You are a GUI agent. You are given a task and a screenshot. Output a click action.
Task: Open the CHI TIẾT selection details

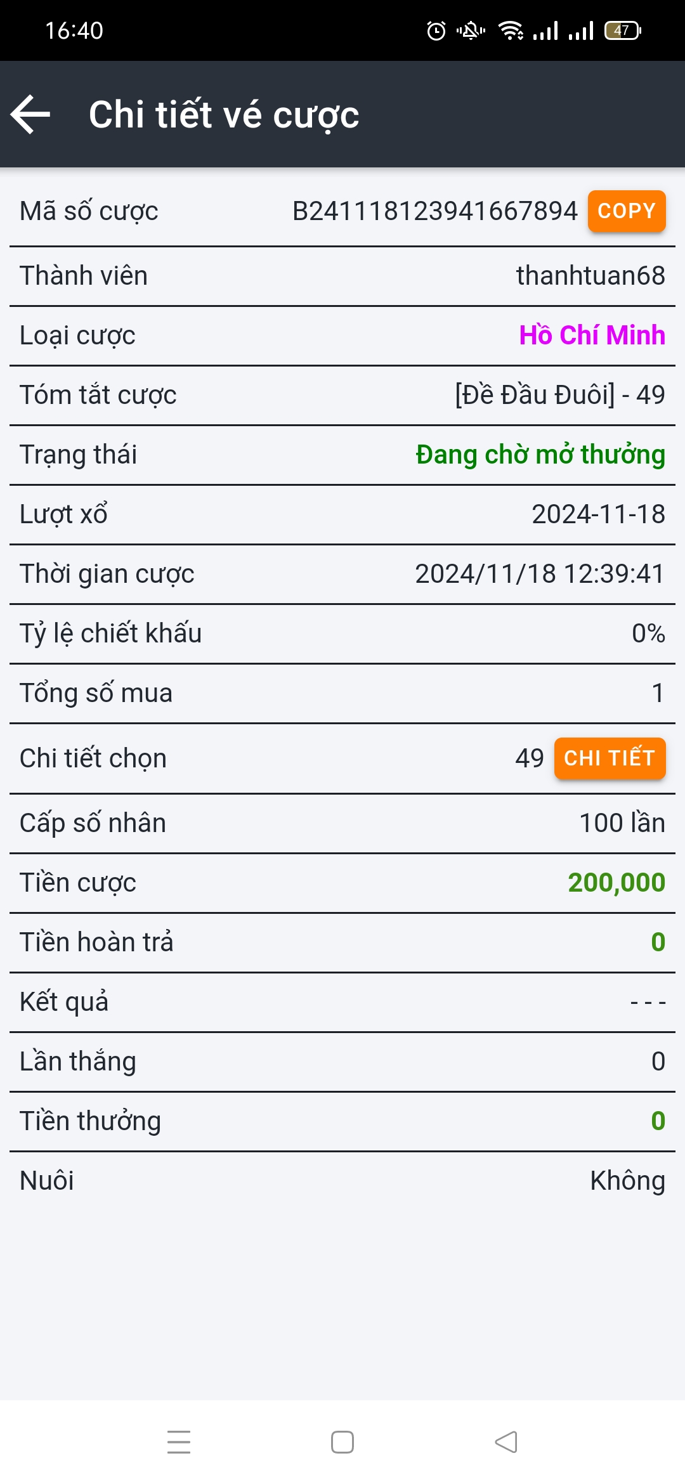click(x=610, y=758)
